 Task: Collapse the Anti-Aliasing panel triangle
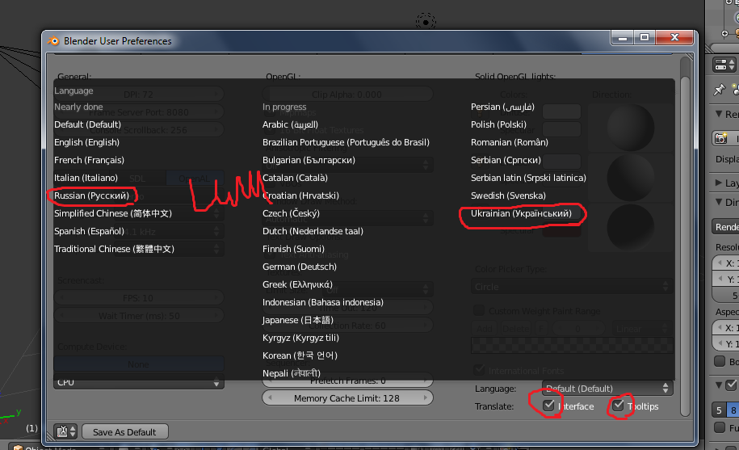click(718, 385)
